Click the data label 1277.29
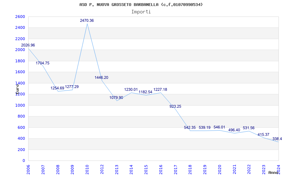Screen dimensions: 282x176 (x=72, y=87)
